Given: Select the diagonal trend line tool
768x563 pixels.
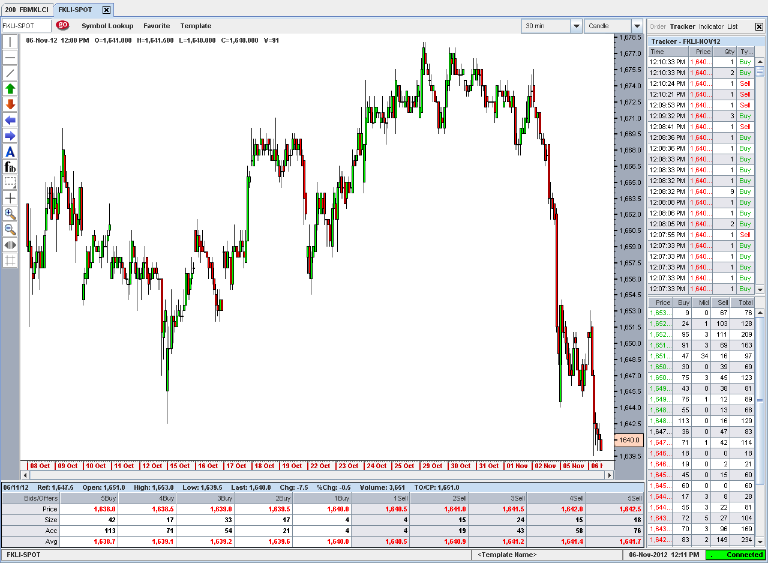Looking at the screenshot, I should point(10,73).
